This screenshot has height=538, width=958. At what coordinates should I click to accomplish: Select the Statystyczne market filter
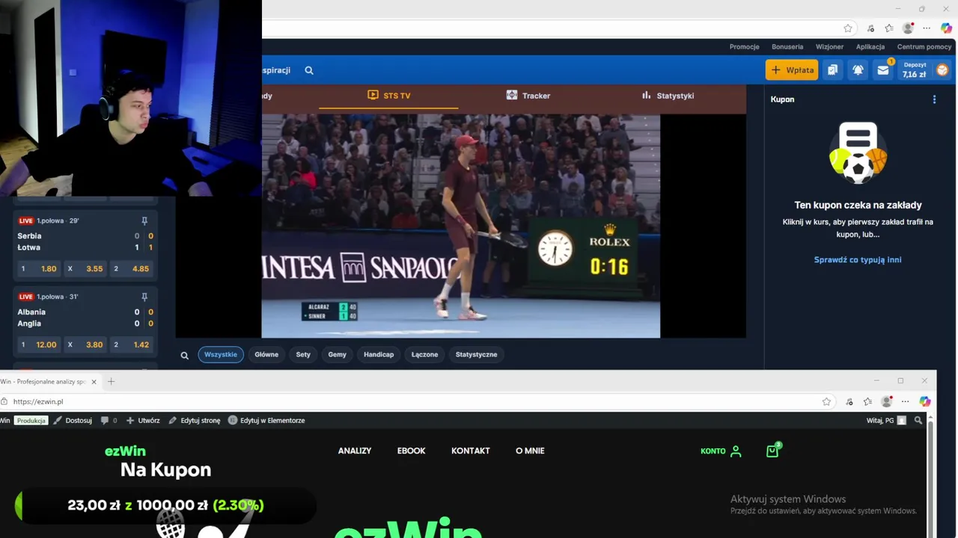click(476, 355)
